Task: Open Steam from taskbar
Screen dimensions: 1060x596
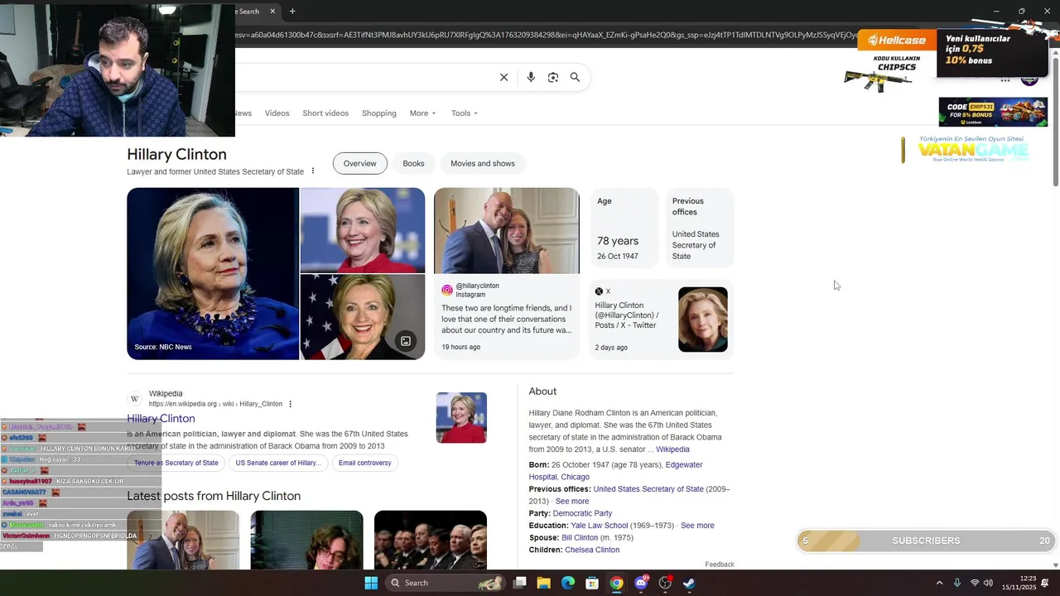Action: tap(689, 583)
